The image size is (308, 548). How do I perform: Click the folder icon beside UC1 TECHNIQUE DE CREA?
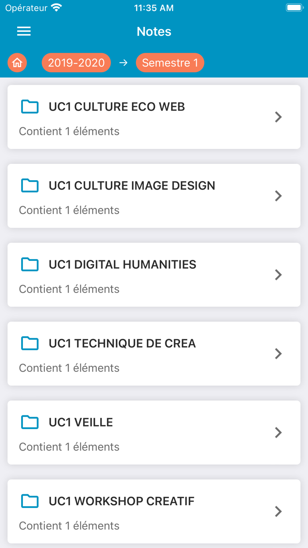pyautogui.click(x=29, y=343)
